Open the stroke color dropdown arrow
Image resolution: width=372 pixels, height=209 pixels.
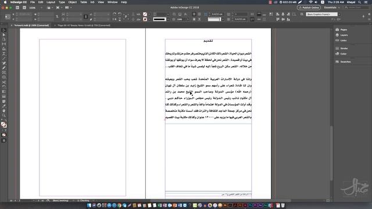(x=149, y=19)
